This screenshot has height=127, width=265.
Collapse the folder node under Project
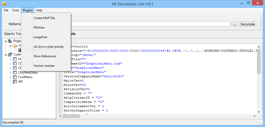[x=11, y=45]
